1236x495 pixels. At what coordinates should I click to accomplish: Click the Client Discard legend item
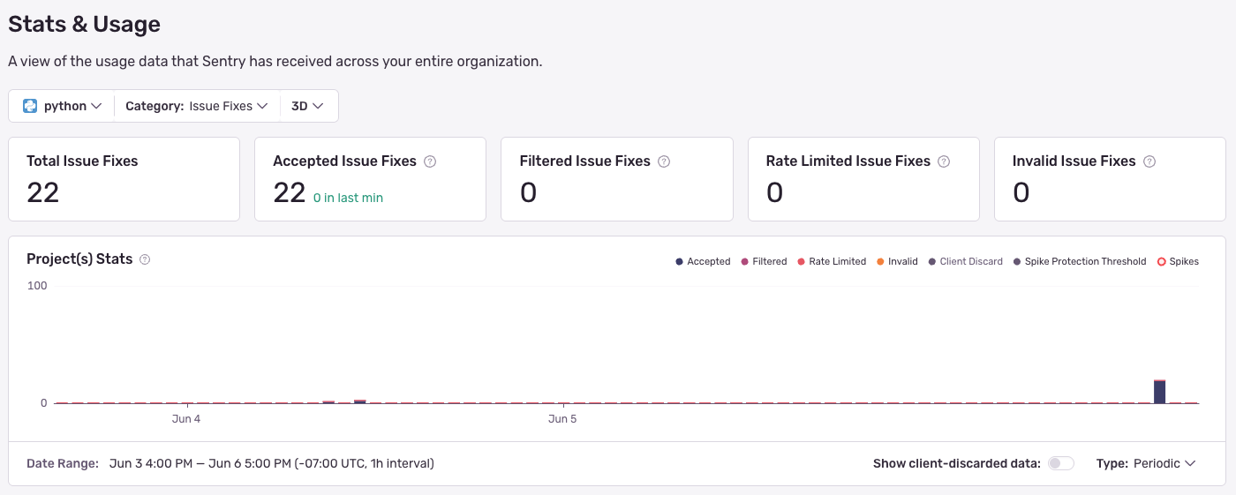(x=965, y=261)
